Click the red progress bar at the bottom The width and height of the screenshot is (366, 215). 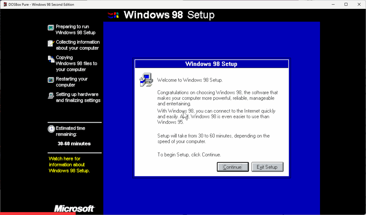[x=38, y=213]
